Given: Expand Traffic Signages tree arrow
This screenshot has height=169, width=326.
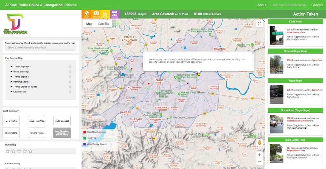Looking at the screenshot, I should coord(11,67).
